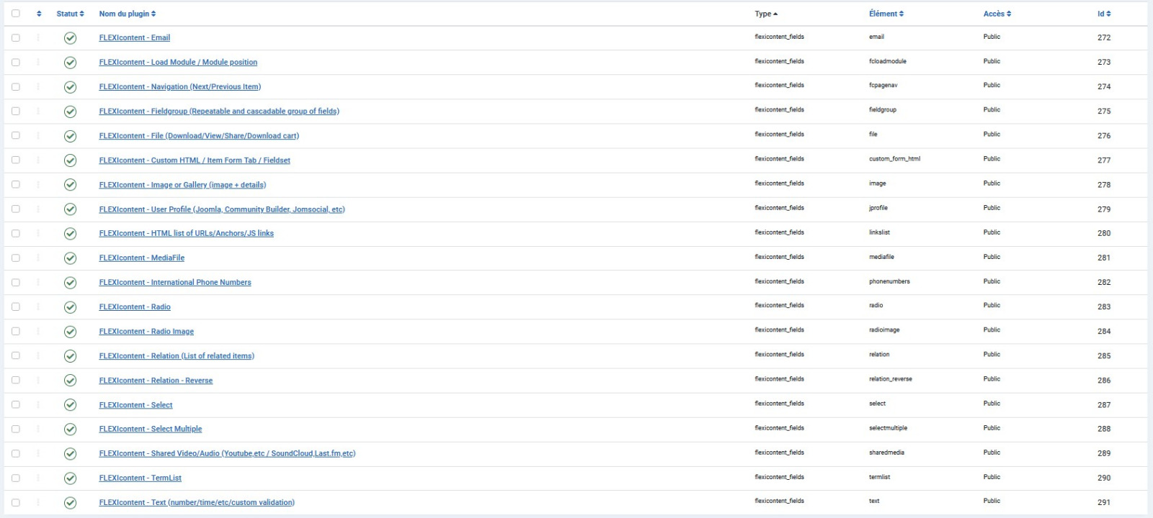
Task: Click the Id value 272
Action: tap(1104, 37)
